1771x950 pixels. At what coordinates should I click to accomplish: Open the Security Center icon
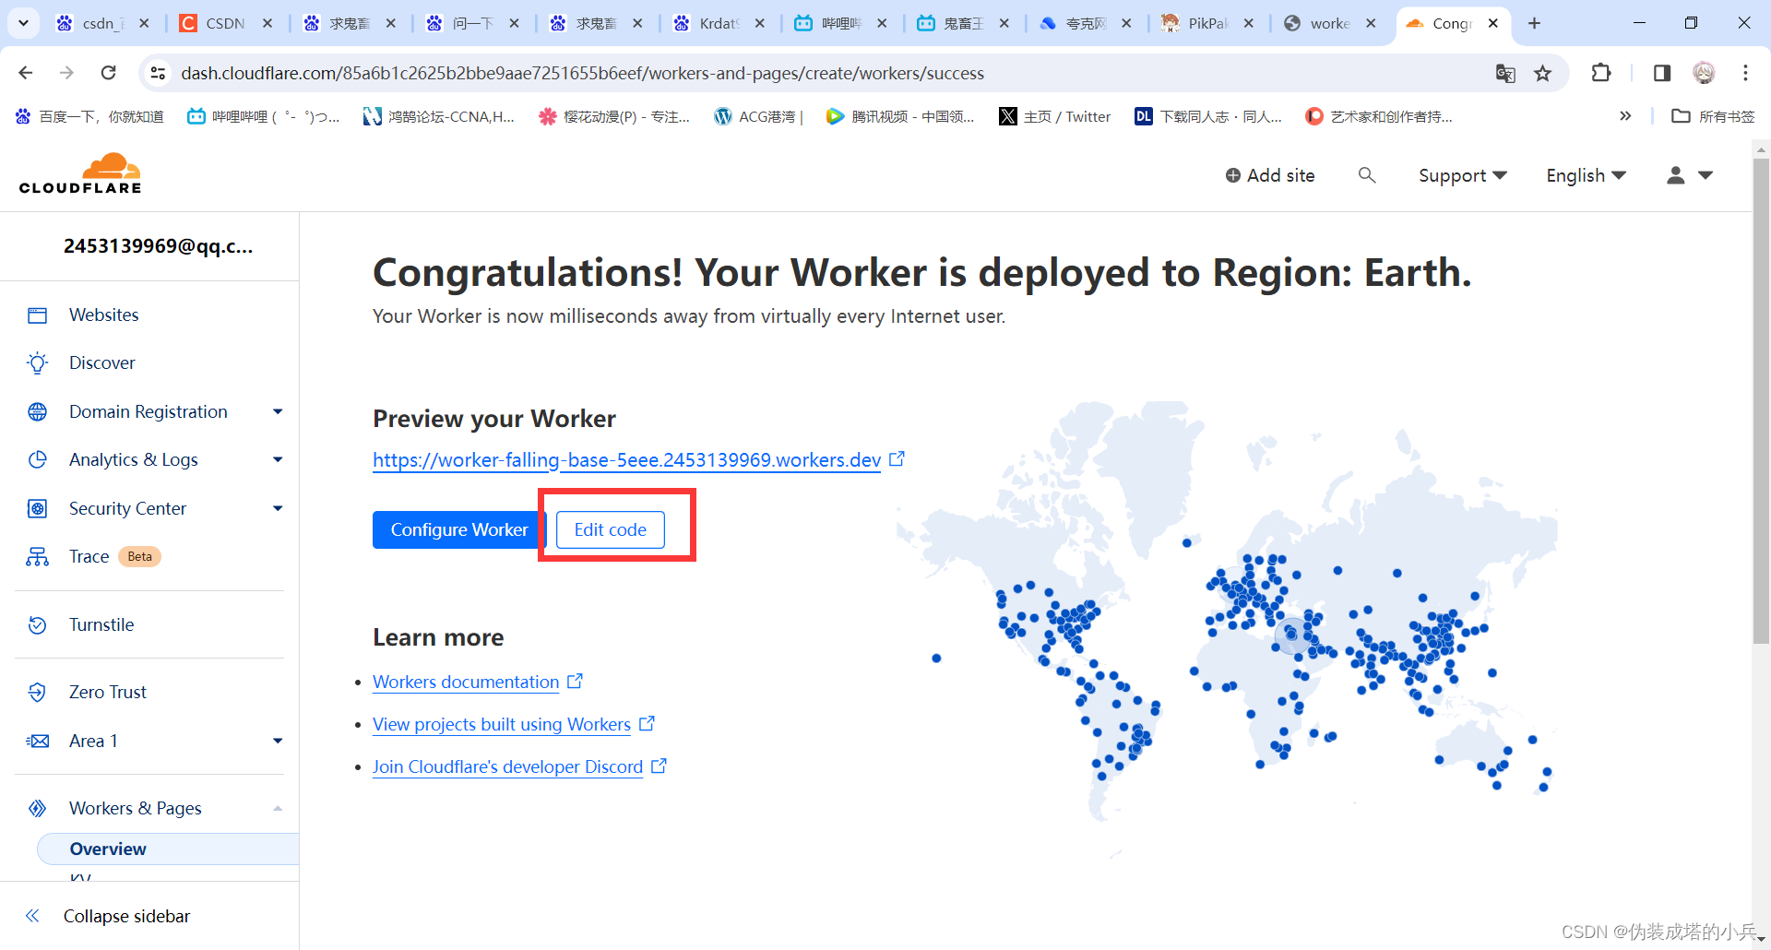pyautogui.click(x=37, y=508)
